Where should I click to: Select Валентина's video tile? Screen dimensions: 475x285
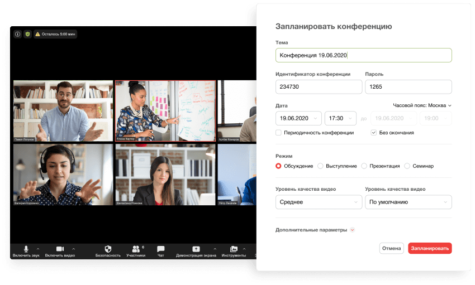[x=165, y=175]
